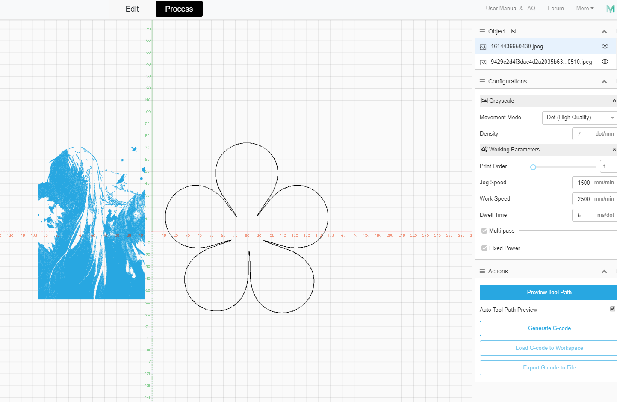The height and width of the screenshot is (402, 617).
Task: Click the Object List menu icon
Action: (x=482, y=31)
